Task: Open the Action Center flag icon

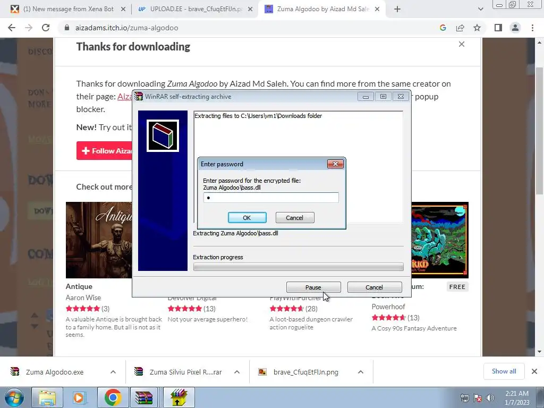Action: (x=478, y=398)
